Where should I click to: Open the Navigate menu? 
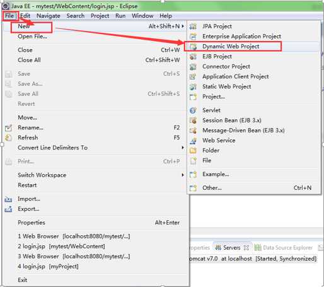pyautogui.click(x=49, y=16)
